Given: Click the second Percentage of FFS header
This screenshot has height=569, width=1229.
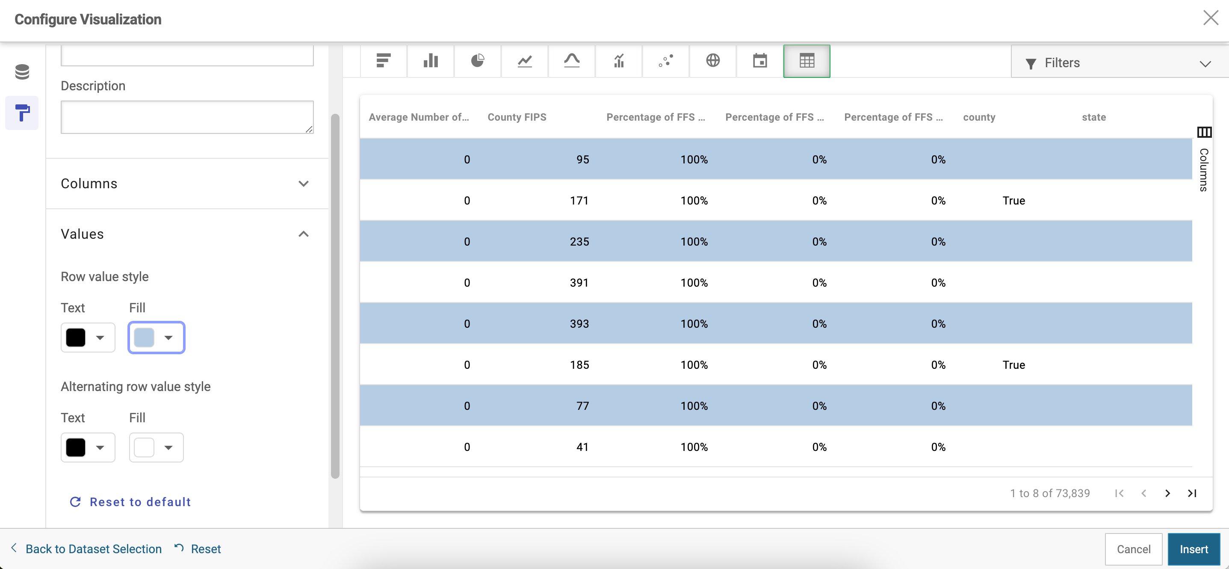Looking at the screenshot, I should click(x=774, y=117).
